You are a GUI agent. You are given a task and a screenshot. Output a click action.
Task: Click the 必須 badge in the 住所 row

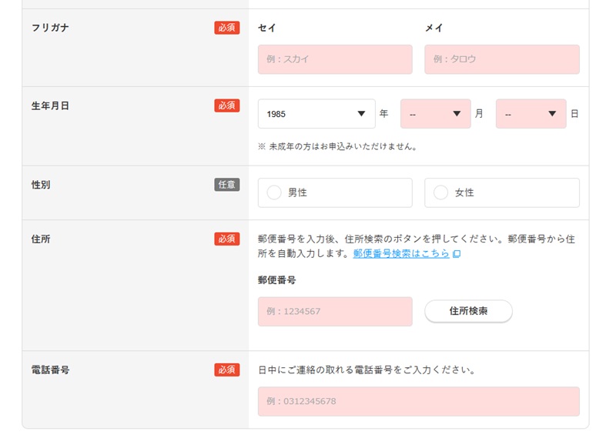point(227,239)
